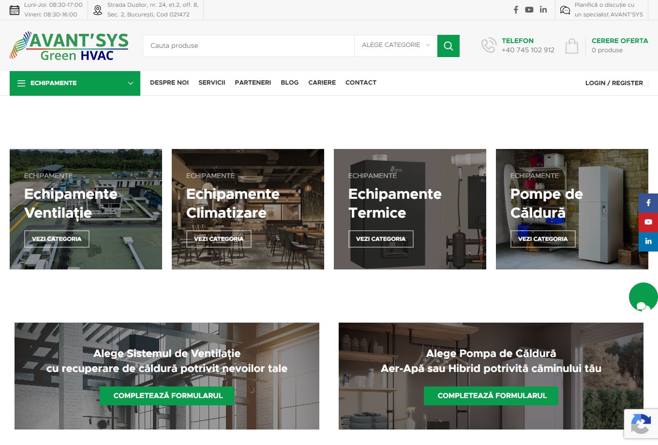Open DESPRE NOI menu item
This screenshot has height=445, width=658.
pyautogui.click(x=169, y=83)
